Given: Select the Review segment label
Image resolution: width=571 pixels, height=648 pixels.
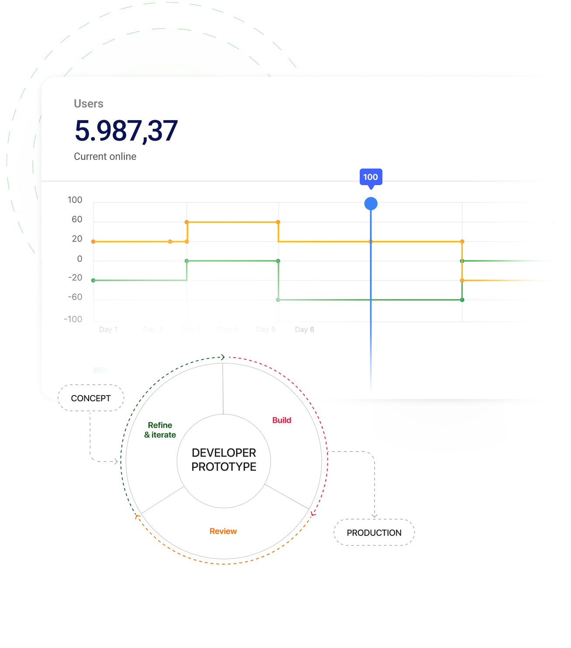Looking at the screenshot, I should click(x=223, y=531).
